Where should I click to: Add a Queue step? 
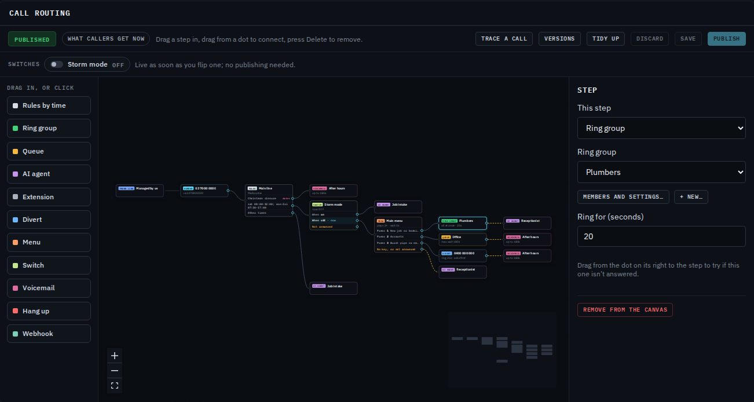click(x=49, y=151)
